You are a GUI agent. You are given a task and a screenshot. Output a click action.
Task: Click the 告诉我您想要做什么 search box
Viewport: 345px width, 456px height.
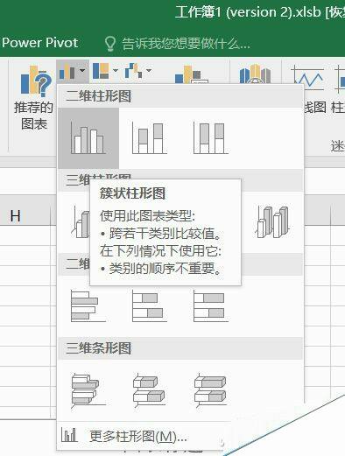[186, 44]
